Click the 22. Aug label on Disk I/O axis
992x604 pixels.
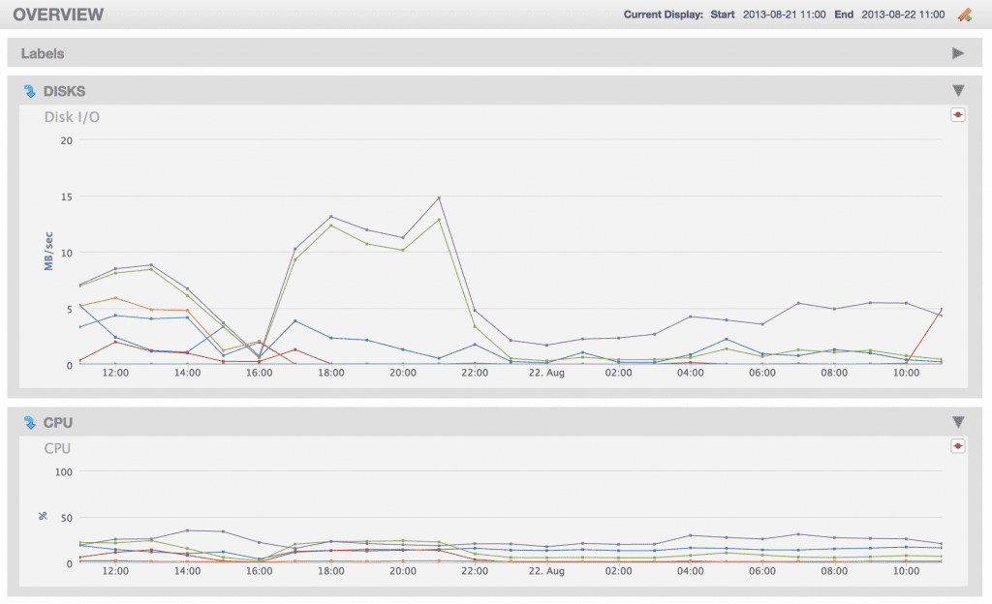[546, 373]
